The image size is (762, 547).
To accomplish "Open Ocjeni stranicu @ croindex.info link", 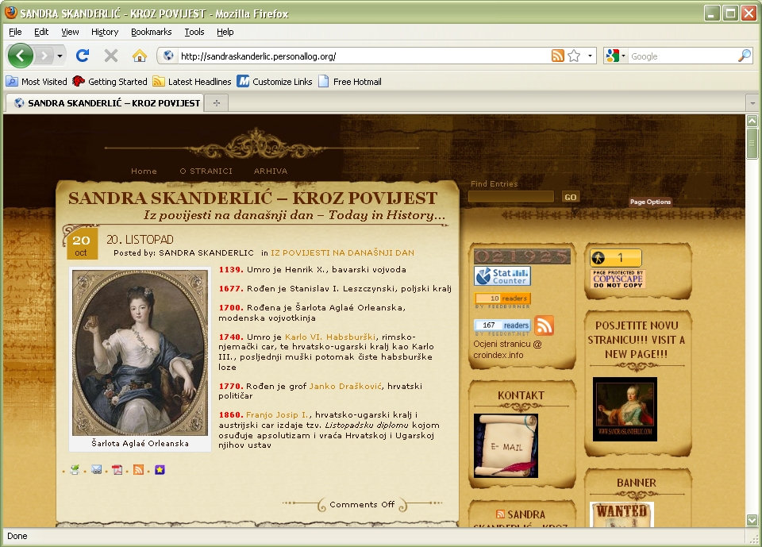I will click(x=507, y=349).
